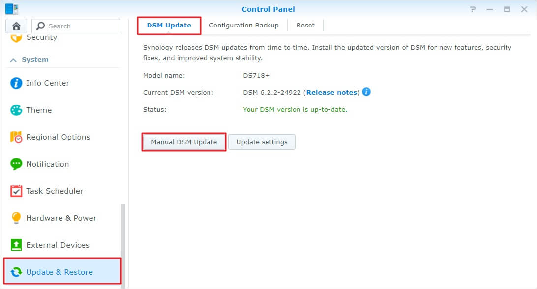Open Help with the question mark icon

[473, 9]
